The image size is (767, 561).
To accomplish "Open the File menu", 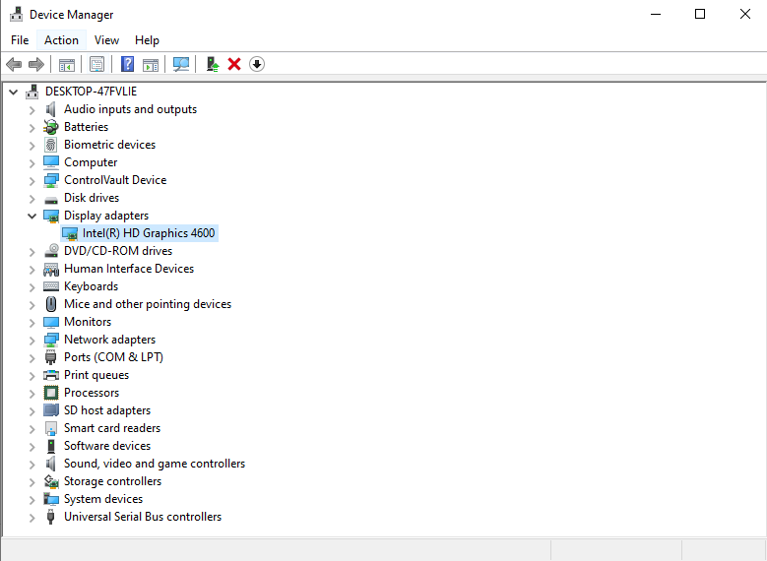I will point(20,40).
